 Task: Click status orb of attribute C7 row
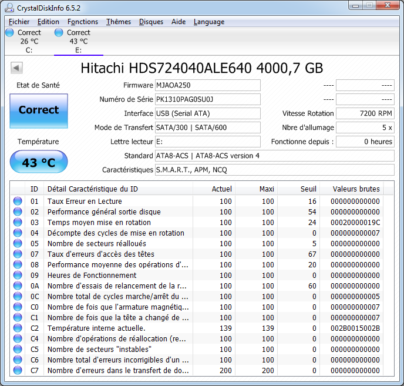point(18,370)
